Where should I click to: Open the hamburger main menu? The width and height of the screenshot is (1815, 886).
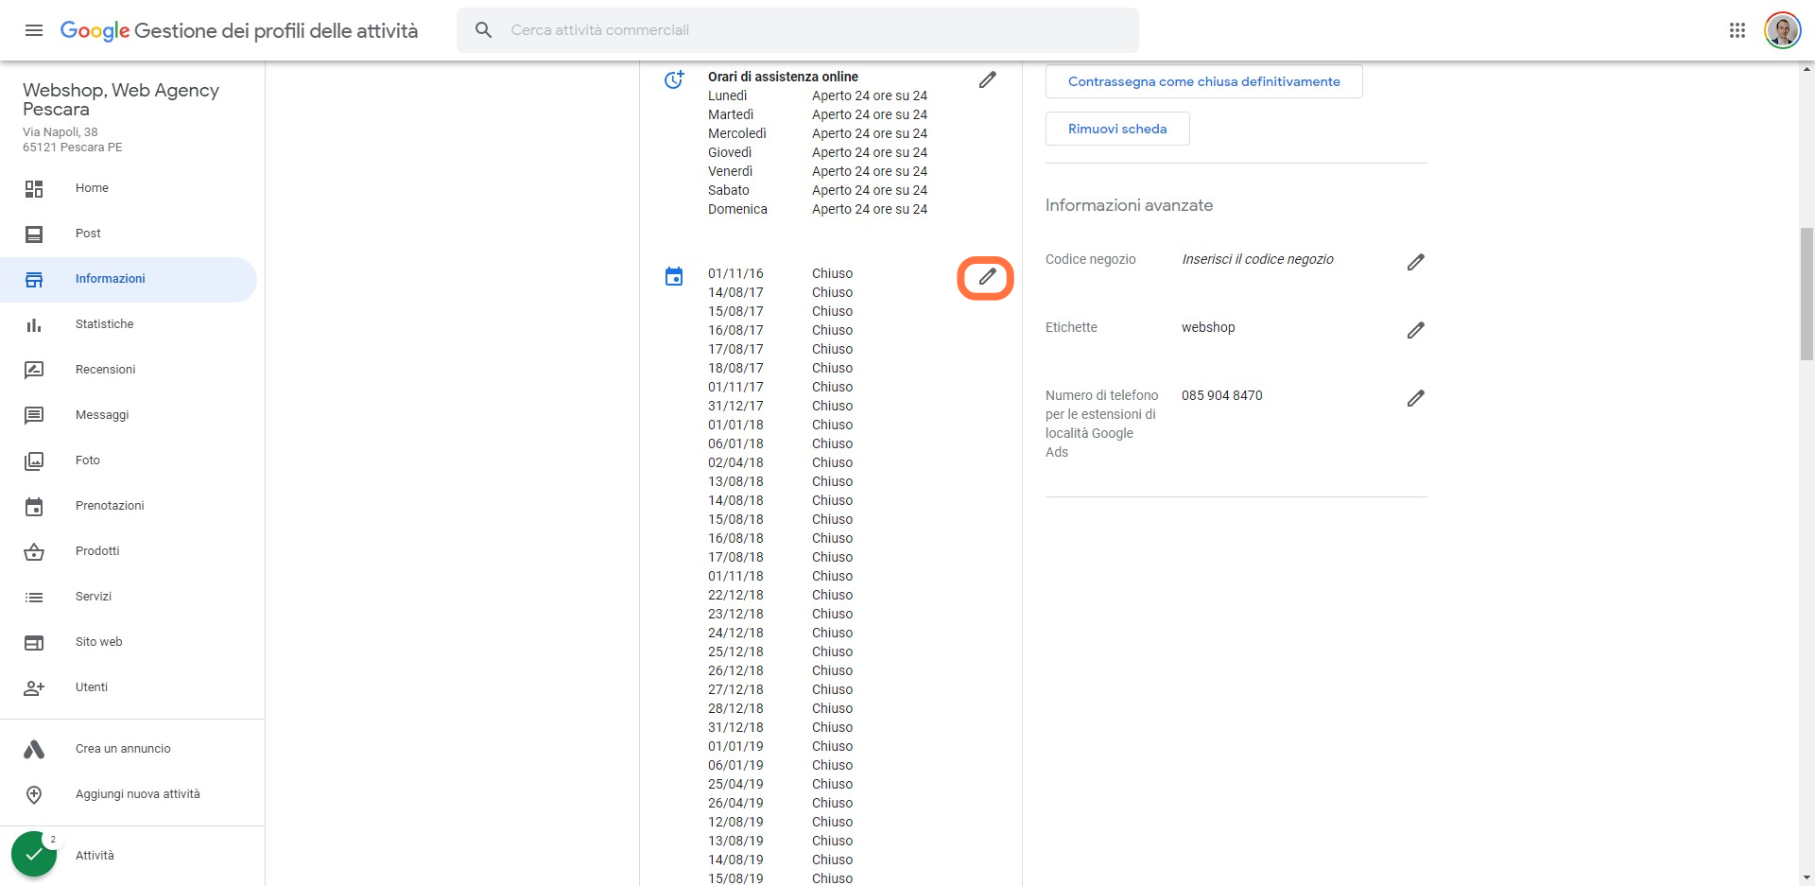coord(34,30)
